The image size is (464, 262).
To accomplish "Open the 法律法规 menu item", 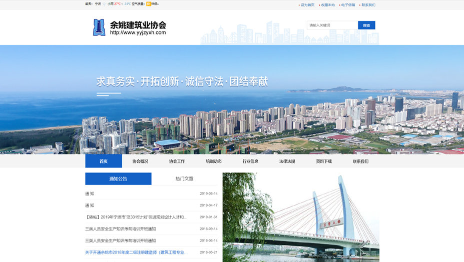I will (x=287, y=161).
